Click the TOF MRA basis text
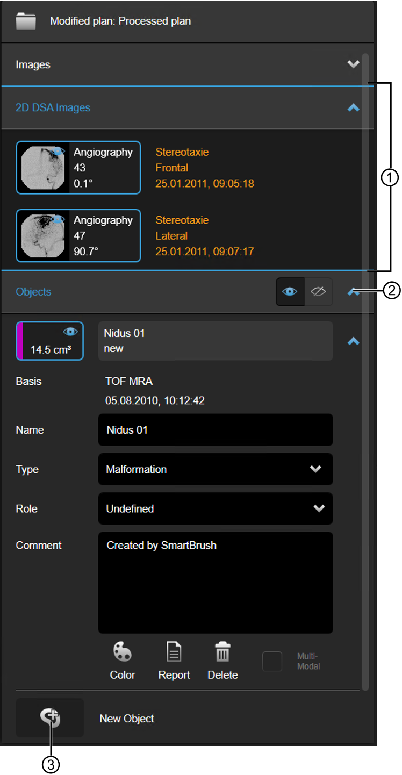The image size is (402, 775). coord(129,382)
